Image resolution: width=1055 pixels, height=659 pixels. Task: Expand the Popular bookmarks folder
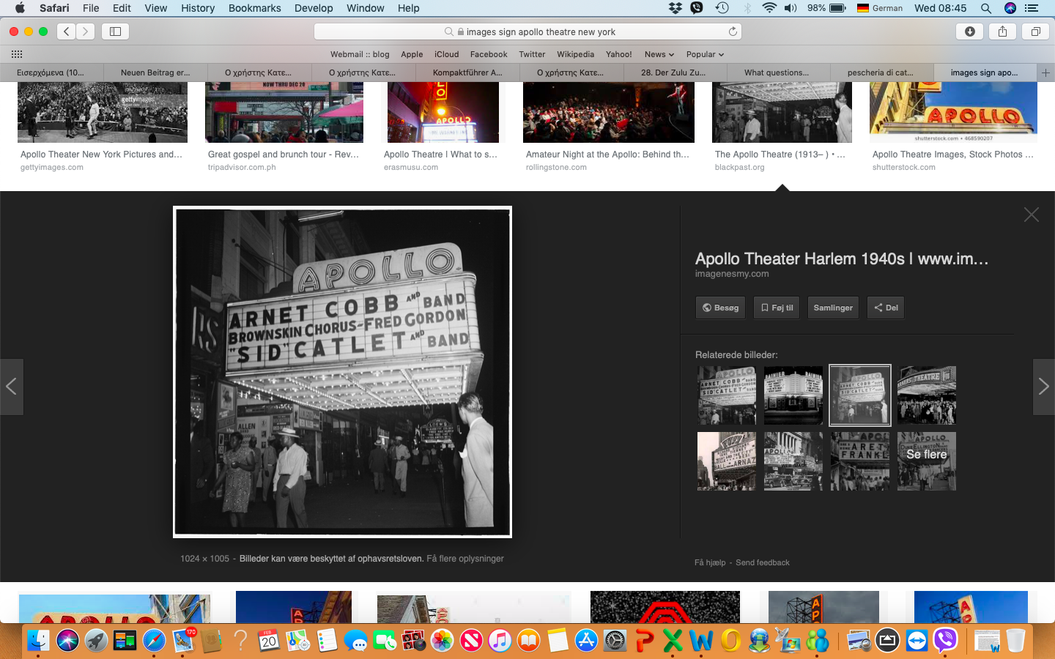coord(705,54)
